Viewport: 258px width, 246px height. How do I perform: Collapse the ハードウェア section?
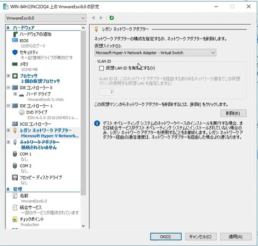(8, 27)
